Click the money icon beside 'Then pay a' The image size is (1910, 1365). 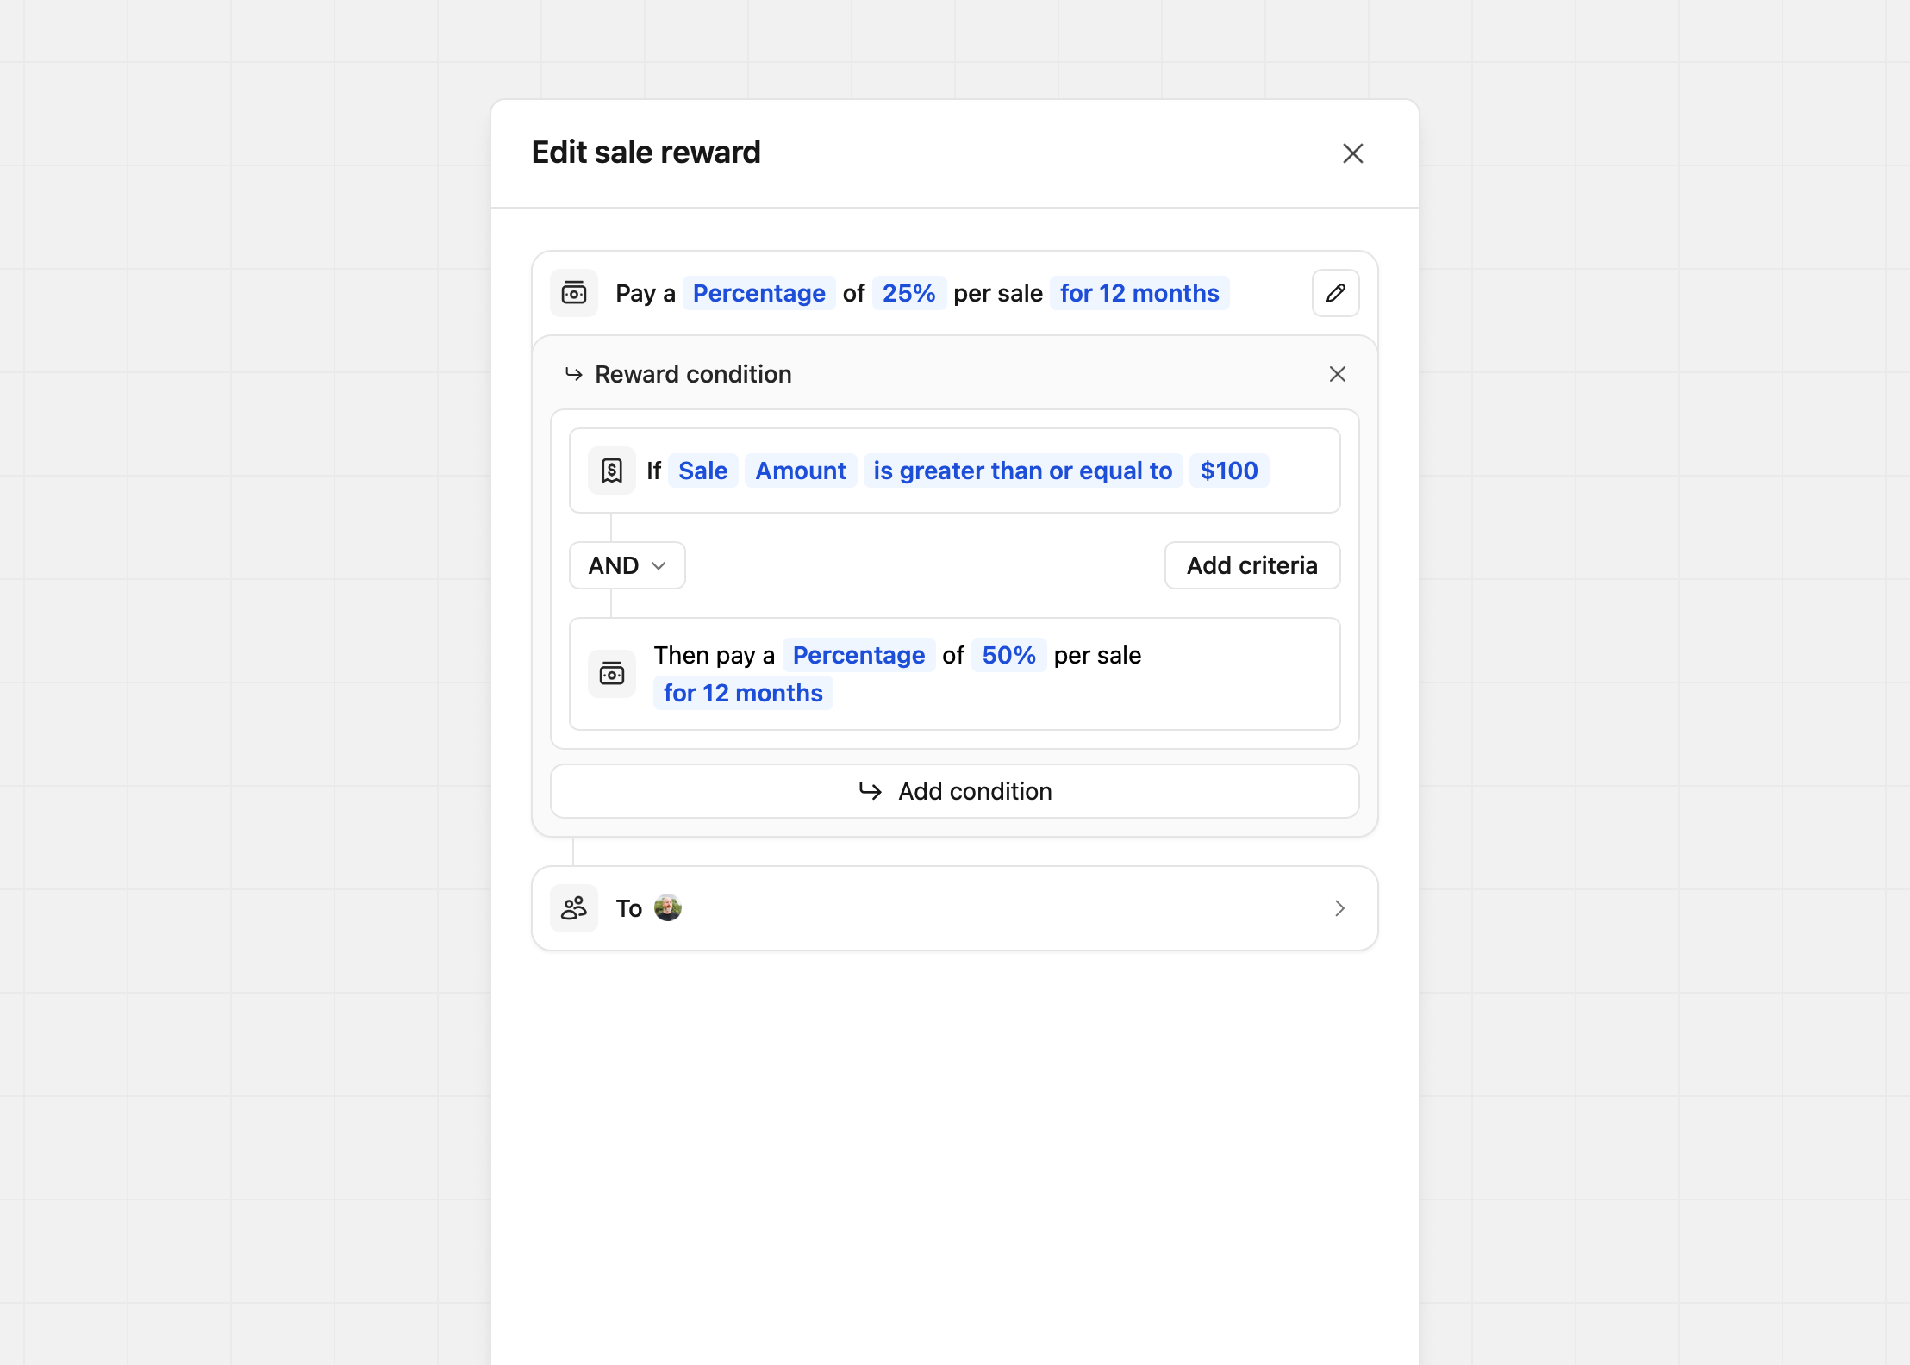612,674
